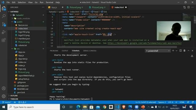Open editor more actions ellipsis
196x110 pixels.
coord(193,7)
